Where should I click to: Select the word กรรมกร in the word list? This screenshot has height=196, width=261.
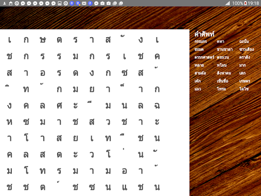tap(200, 41)
